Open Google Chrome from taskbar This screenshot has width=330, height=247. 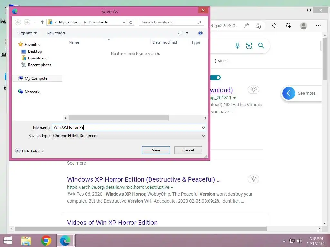[46, 241]
